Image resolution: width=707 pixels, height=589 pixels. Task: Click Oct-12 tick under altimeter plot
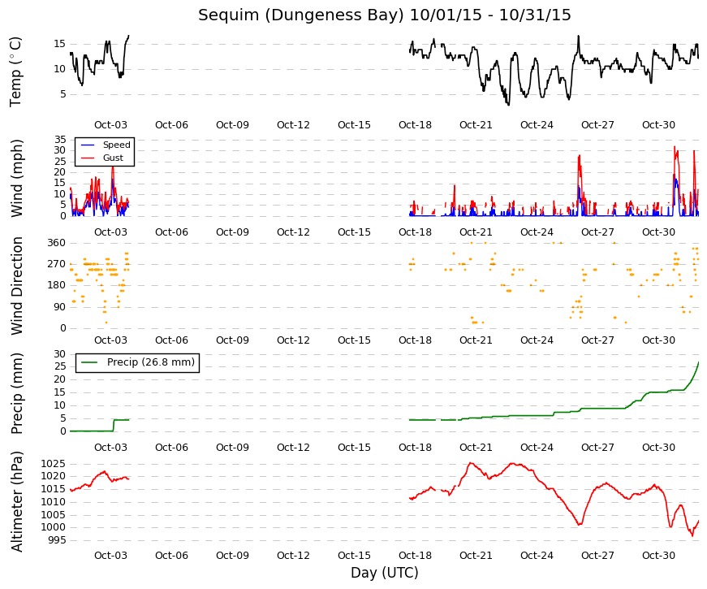(293, 556)
